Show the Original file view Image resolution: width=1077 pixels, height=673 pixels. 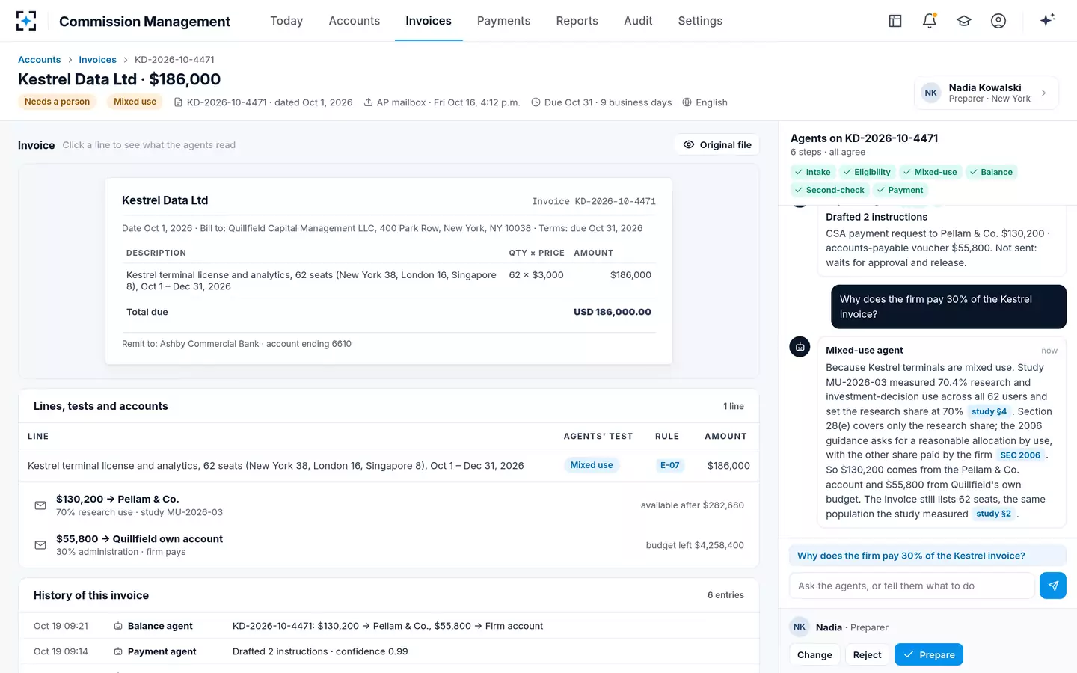(717, 144)
